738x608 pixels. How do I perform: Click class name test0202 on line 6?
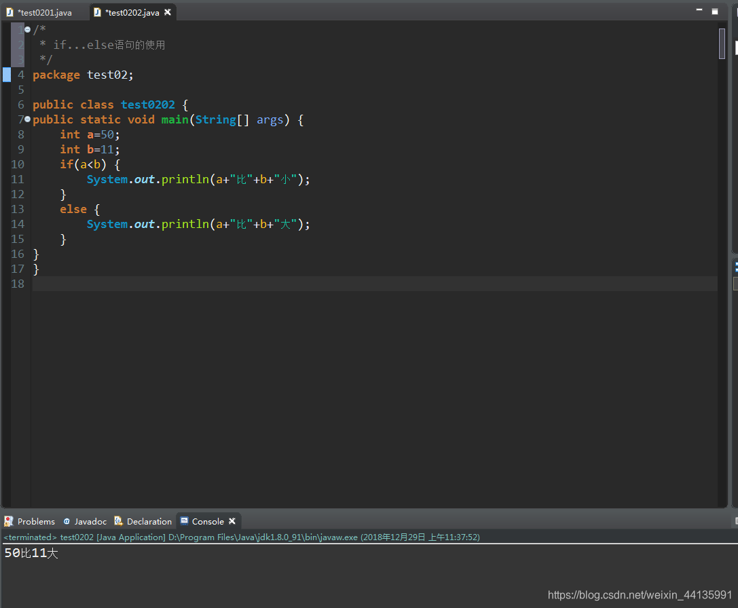pyautogui.click(x=148, y=104)
